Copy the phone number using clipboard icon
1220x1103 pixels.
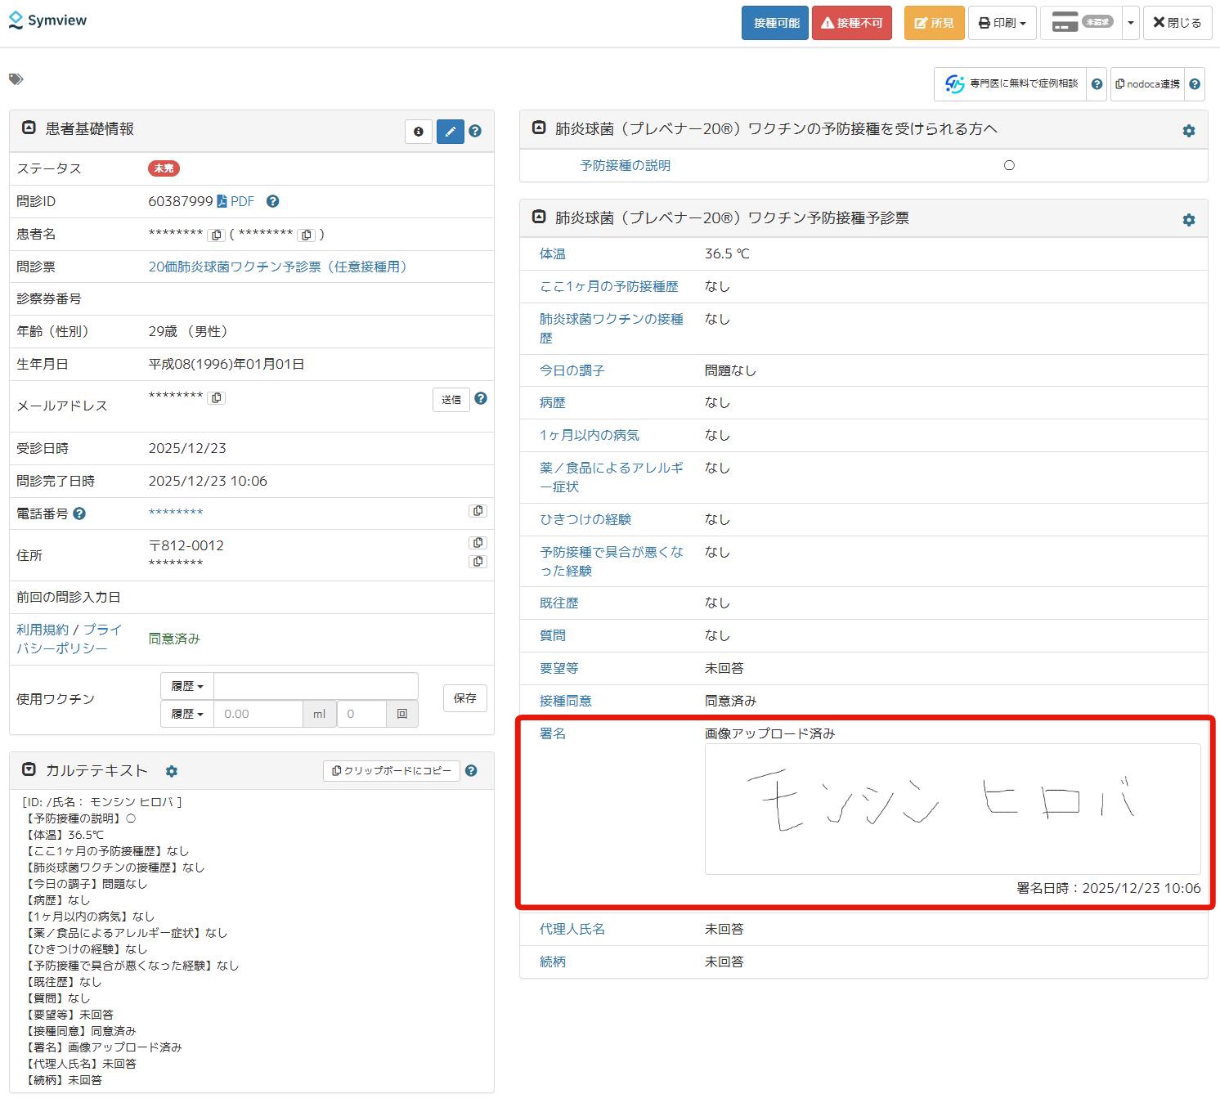tap(478, 511)
